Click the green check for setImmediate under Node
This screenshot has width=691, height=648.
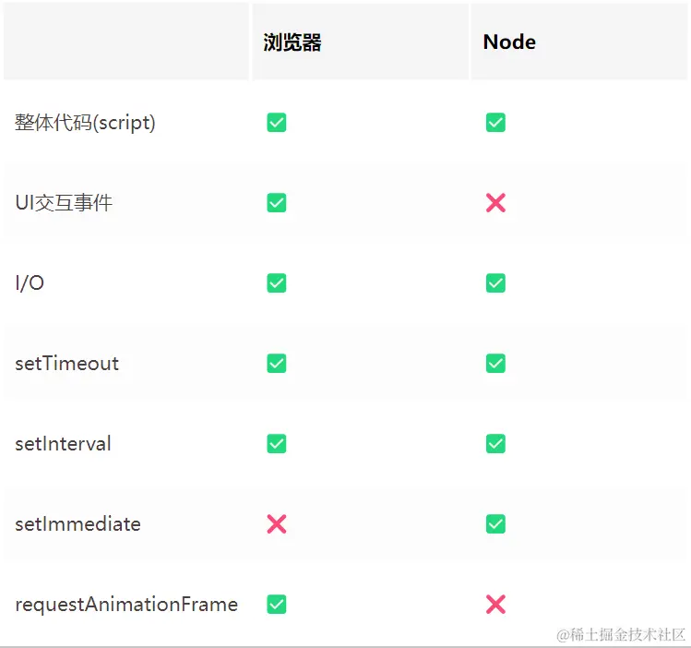pos(495,524)
